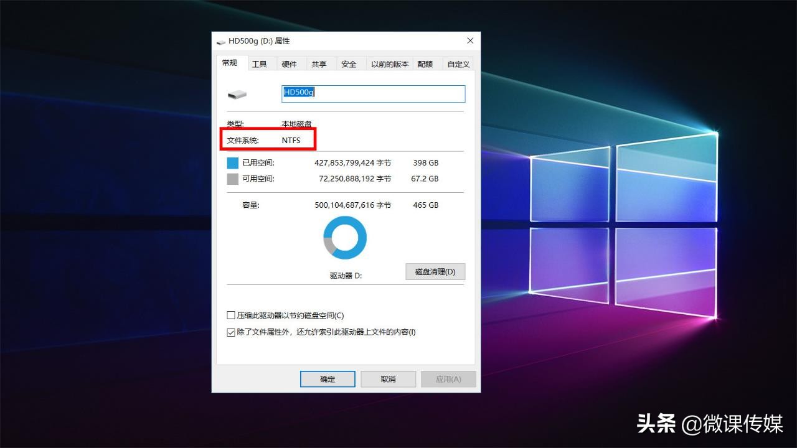This screenshot has height=448, width=797.
Task: Select the 共享 tab
Action: [319, 64]
